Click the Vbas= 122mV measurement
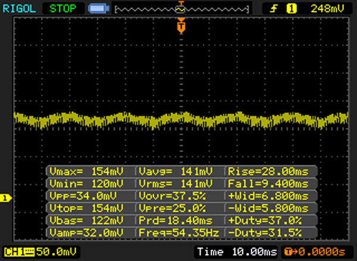Viewport: 357px width, 261px height. click(x=86, y=221)
